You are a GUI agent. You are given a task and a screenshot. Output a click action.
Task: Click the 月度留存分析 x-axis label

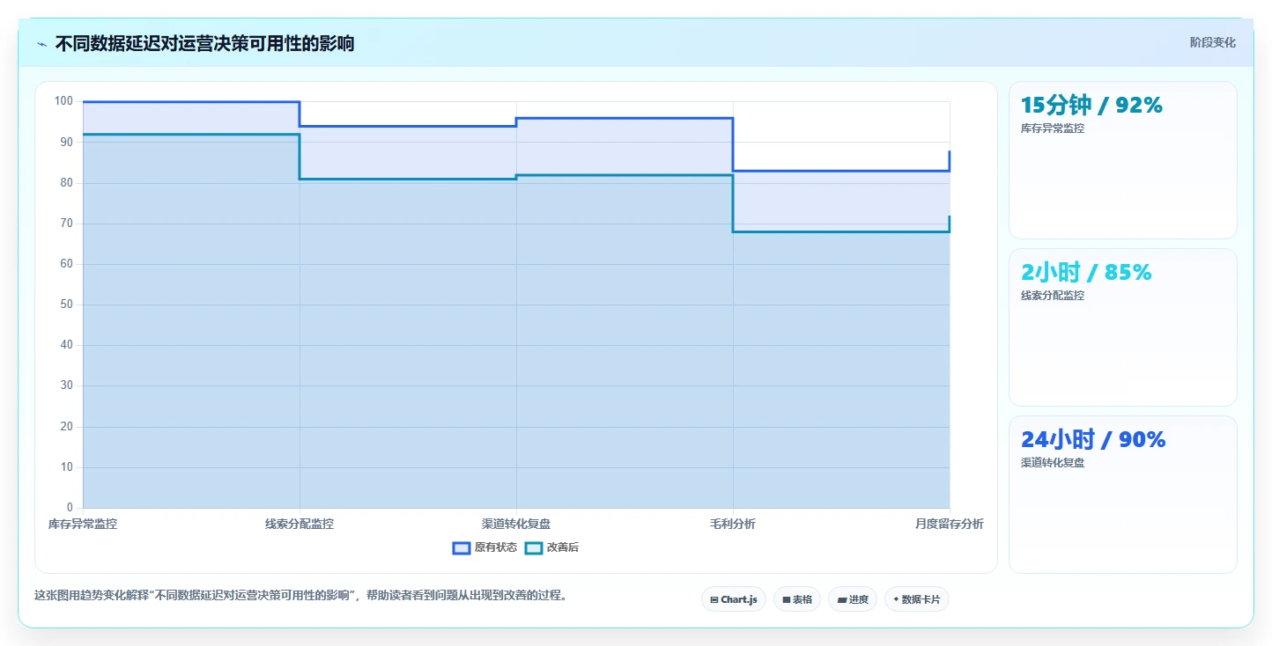(949, 524)
